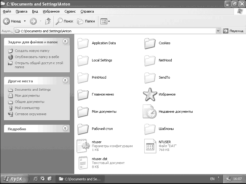Collapse Задачи для файлов и папок panel
The height and width of the screenshot is (184, 246).
pyautogui.click(x=65, y=41)
